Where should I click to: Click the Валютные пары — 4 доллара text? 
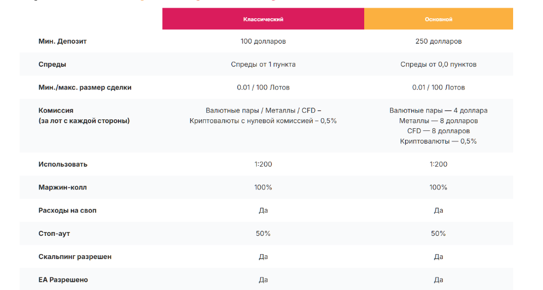click(438, 110)
